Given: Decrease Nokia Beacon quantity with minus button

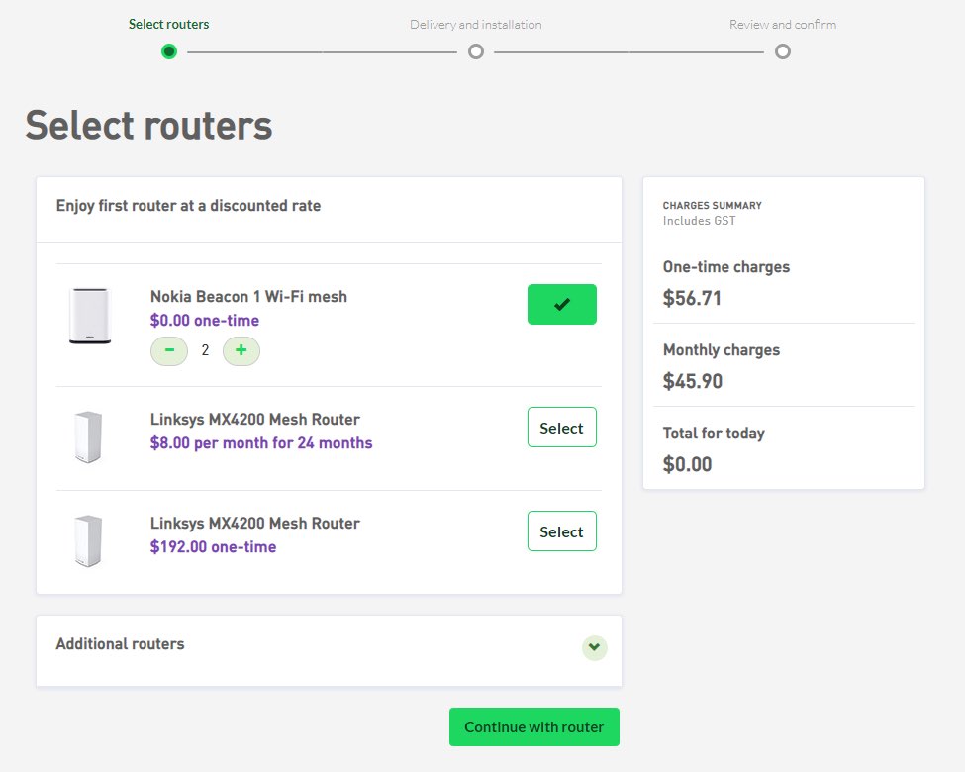Looking at the screenshot, I should point(169,350).
